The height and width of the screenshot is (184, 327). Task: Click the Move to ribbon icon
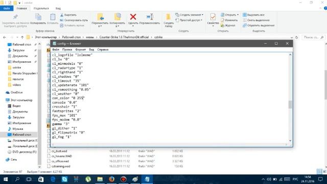(x=100, y=17)
